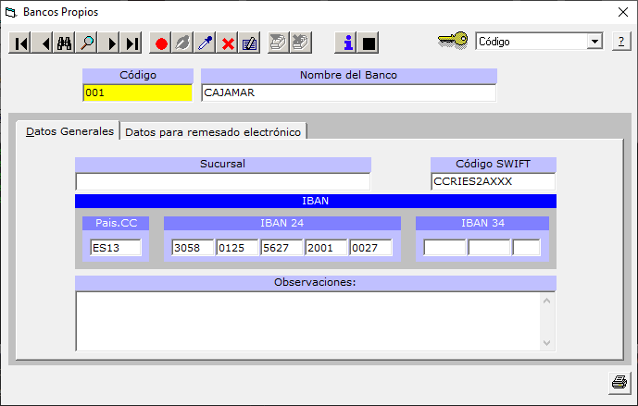Image resolution: width=638 pixels, height=406 pixels.
Task: Click the red circle new record button
Action: click(161, 43)
